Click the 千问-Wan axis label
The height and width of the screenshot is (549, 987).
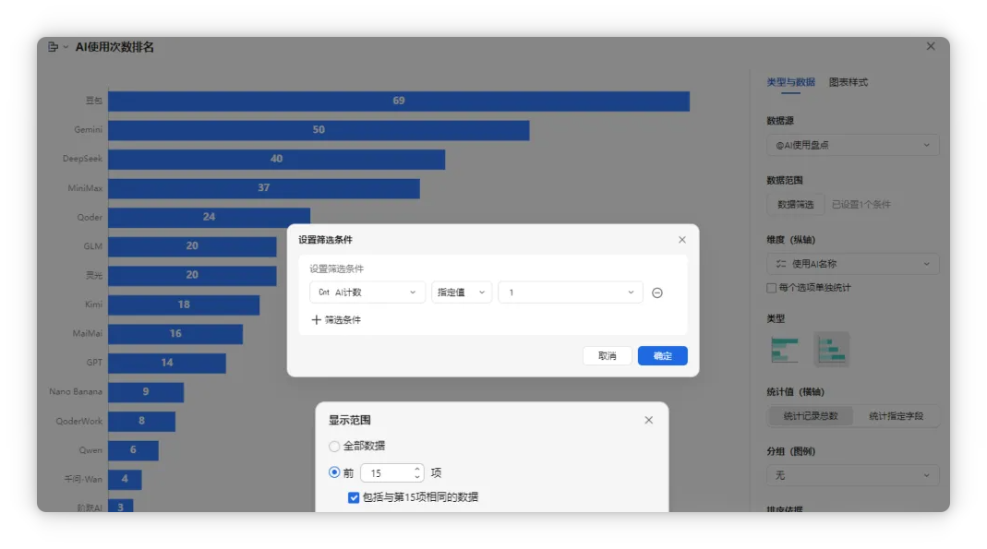pos(82,479)
